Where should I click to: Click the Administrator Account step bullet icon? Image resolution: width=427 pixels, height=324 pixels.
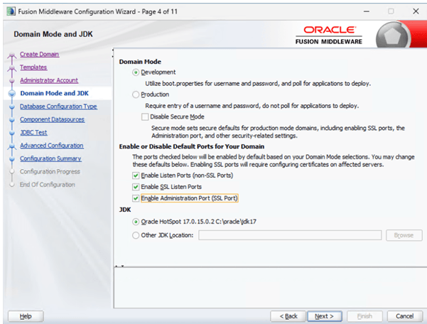(11, 81)
